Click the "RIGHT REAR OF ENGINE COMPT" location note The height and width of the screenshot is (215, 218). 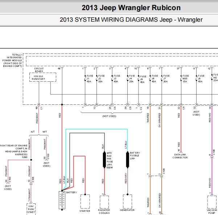tap(14, 150)
